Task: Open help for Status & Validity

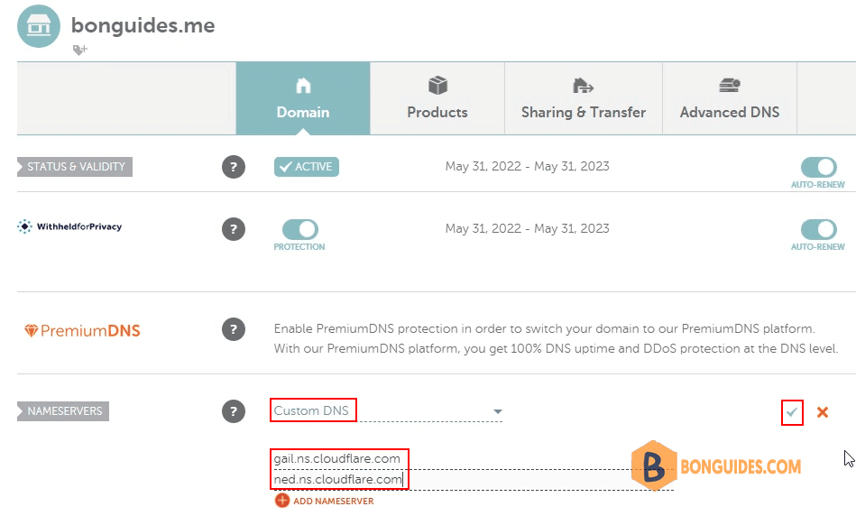Action: pos(234,167)
